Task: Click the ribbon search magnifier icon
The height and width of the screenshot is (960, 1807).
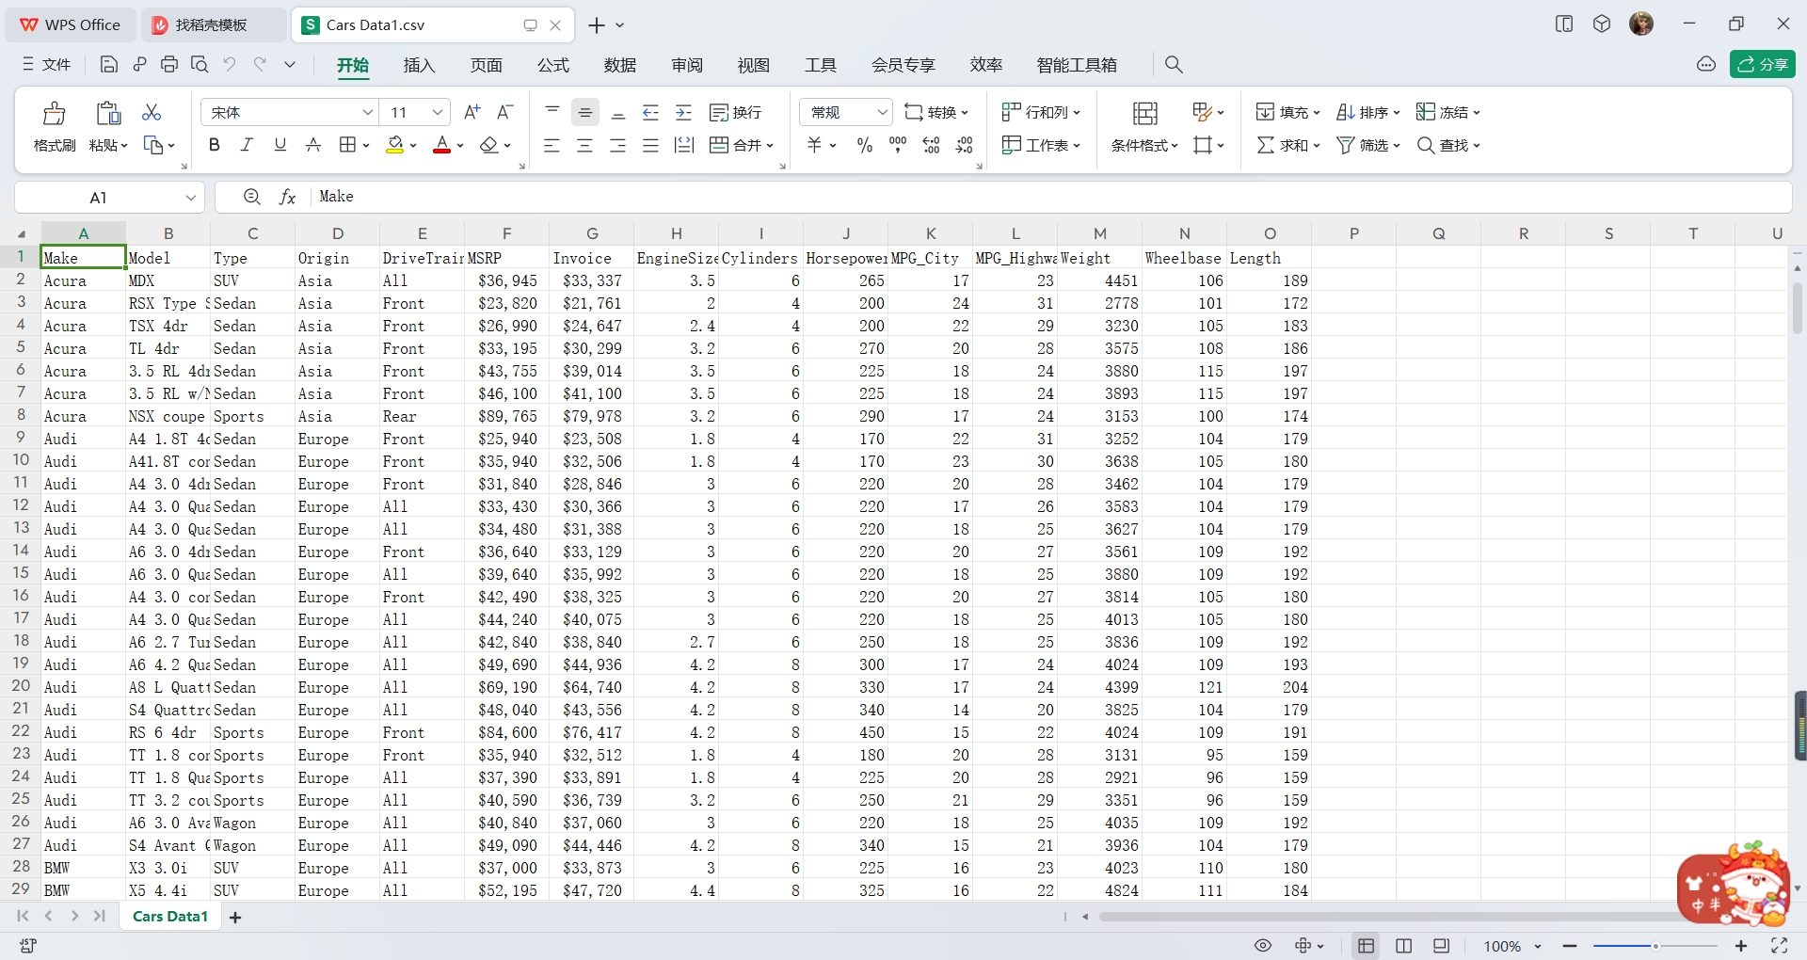Action: (1174, 64)
